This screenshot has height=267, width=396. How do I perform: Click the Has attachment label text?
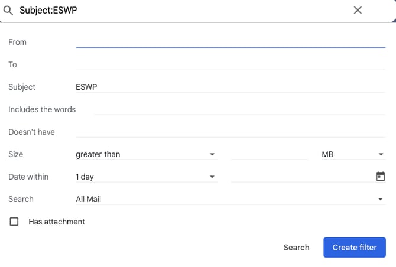[x=57, y=222]
